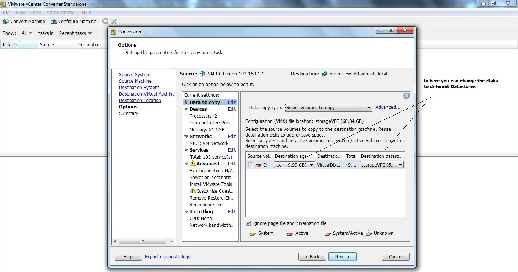Collapse the Networks section
This screenshot has width=518, height=272.
tap(186, 137)
